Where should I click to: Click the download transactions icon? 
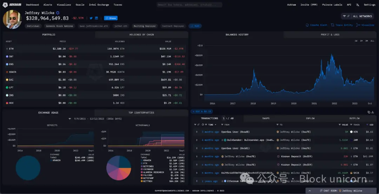tap(373, 112)
